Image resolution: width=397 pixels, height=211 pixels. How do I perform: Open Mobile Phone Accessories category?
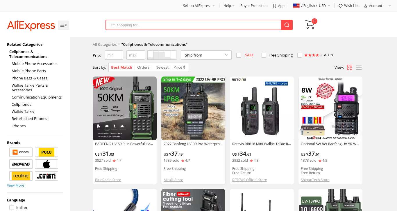[x=35, y=63]
